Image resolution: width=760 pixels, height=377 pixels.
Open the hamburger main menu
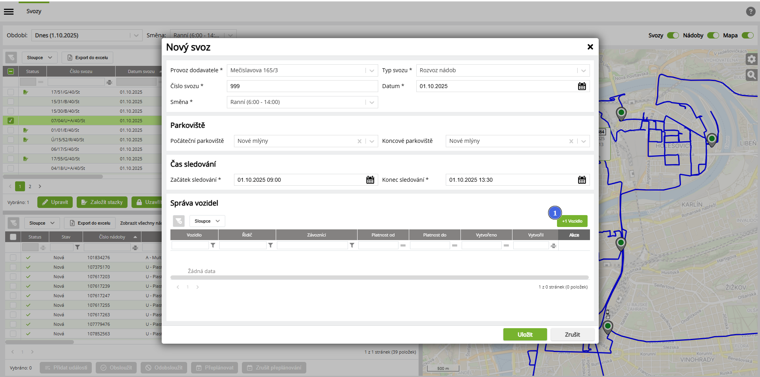coord(9,12)
